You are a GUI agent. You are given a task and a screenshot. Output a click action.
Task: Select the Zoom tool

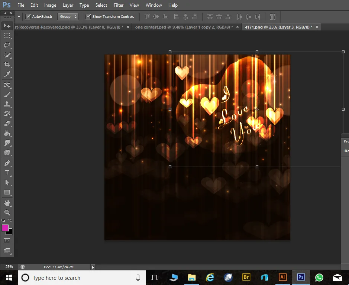pos(7,213)
